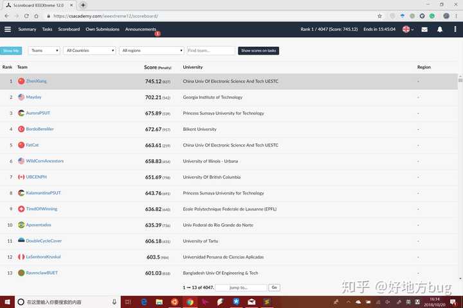Open team TiredOfWinning link
463x308 pixels.
(x=42, y=209)
